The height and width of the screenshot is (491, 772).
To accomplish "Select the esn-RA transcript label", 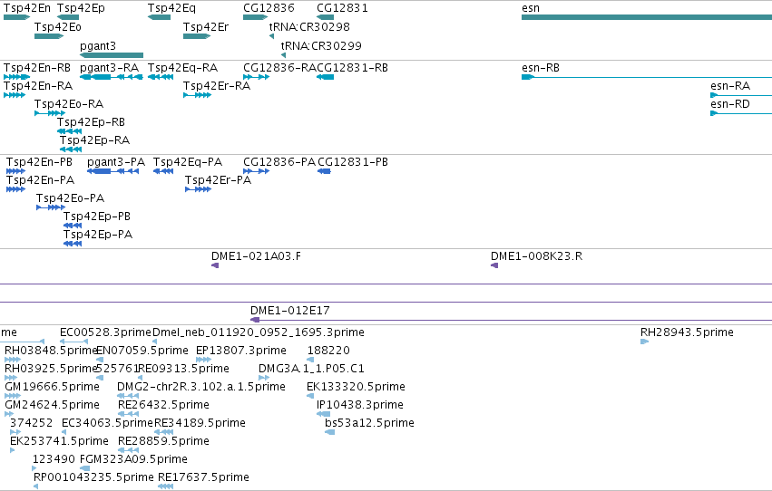I will pyautogui.click(x=730, y=86).
